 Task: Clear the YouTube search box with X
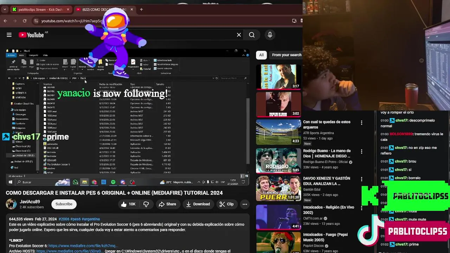click(239, 35)
